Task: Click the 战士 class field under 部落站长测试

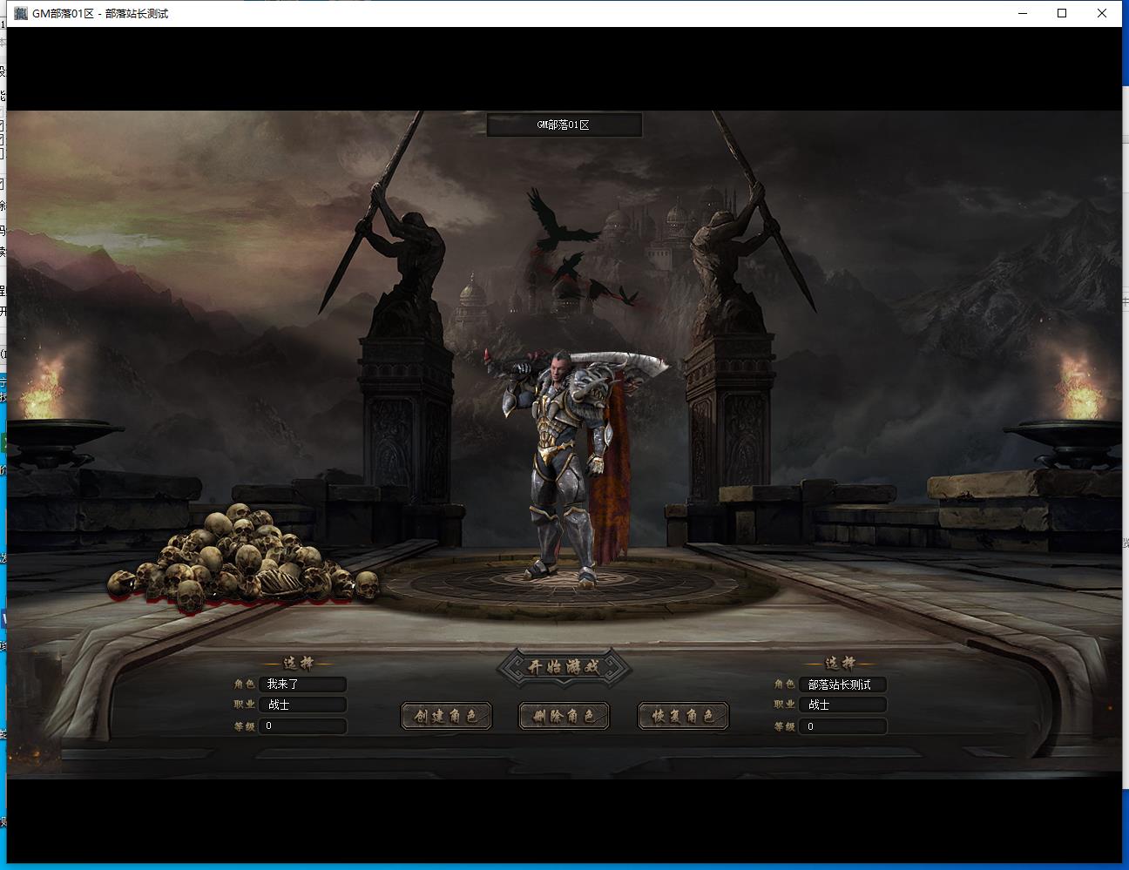Action: 843,705
